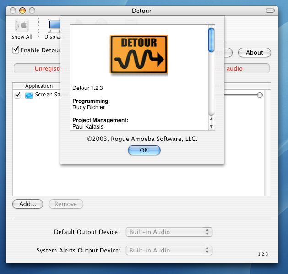Click the Screen Saver volume slider knob

click(x=260, y=95)
